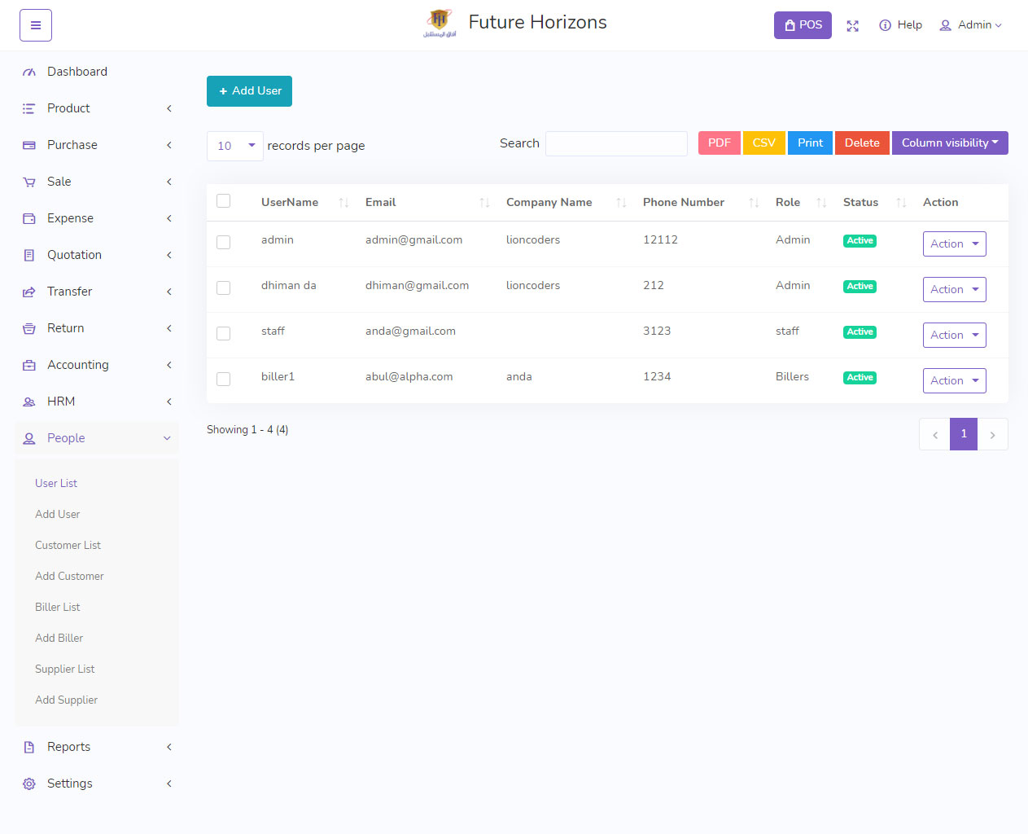This screenshot has height=834, width=1028.
Task: Select the checkbox for biller1 user
Action: tap(224, 380)
